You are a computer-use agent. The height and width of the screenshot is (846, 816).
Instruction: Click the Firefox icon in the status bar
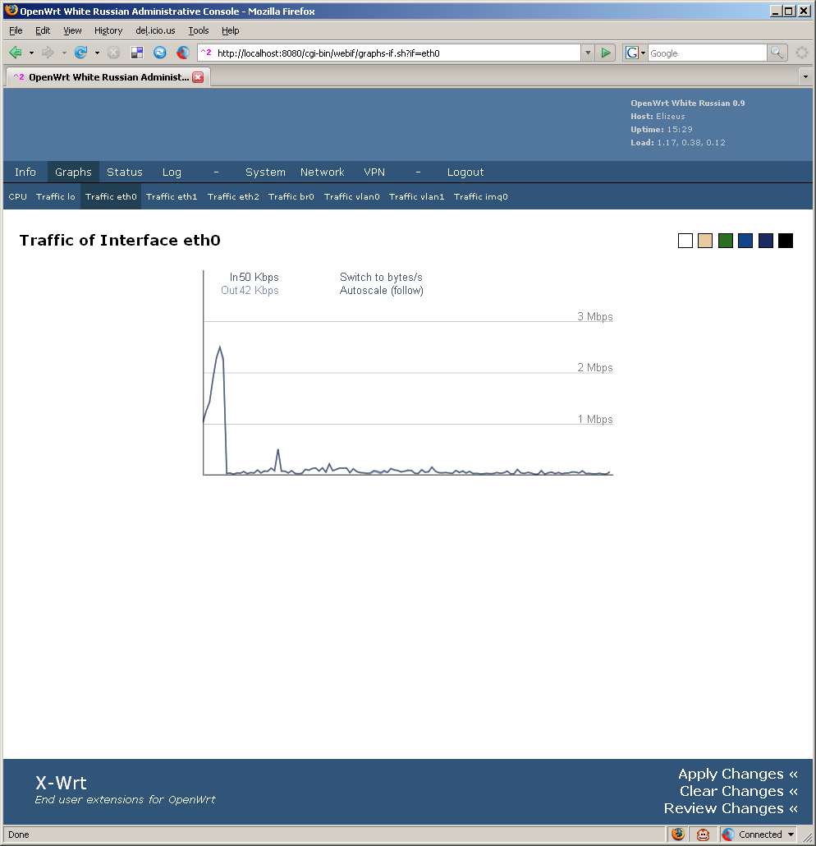(x=678, y=835)
